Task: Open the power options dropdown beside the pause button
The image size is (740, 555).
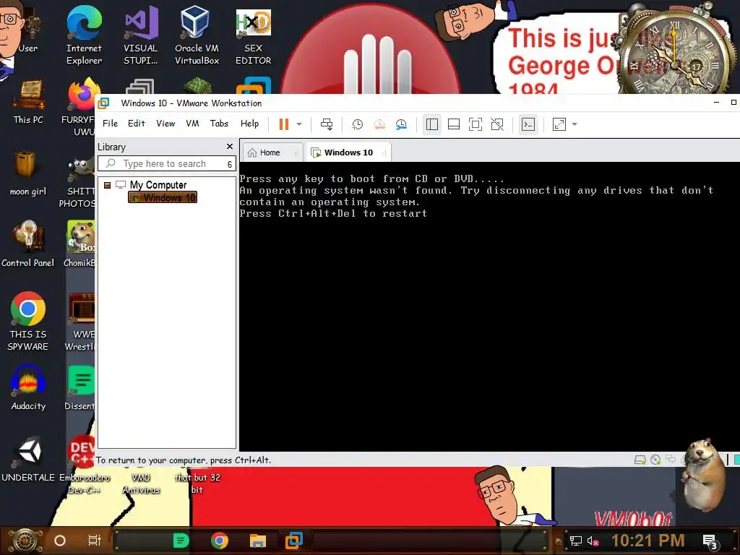Action: coord(298,124)
